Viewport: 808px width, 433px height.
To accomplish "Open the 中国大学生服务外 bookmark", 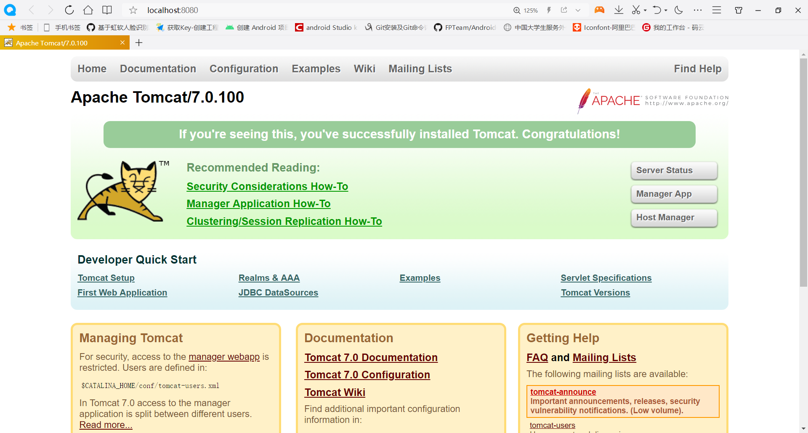I will 534,27.
